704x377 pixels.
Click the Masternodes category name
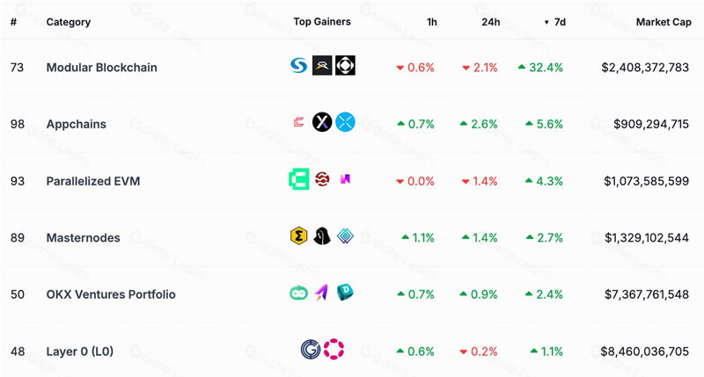point(83,237)
